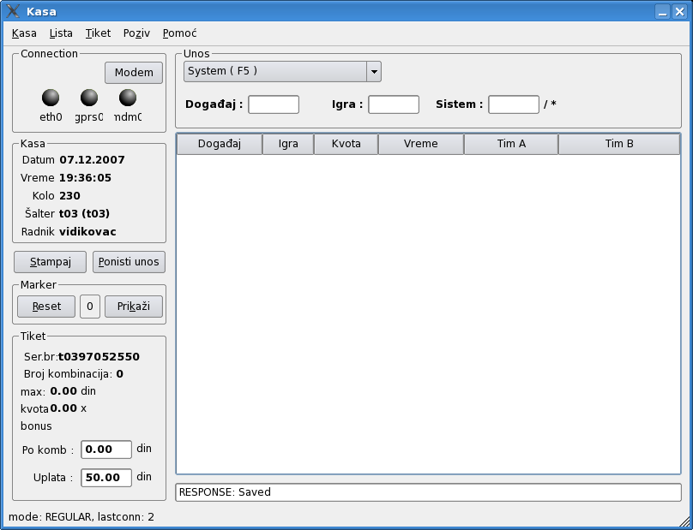Click the Prikaži marker button

point(133,307)
